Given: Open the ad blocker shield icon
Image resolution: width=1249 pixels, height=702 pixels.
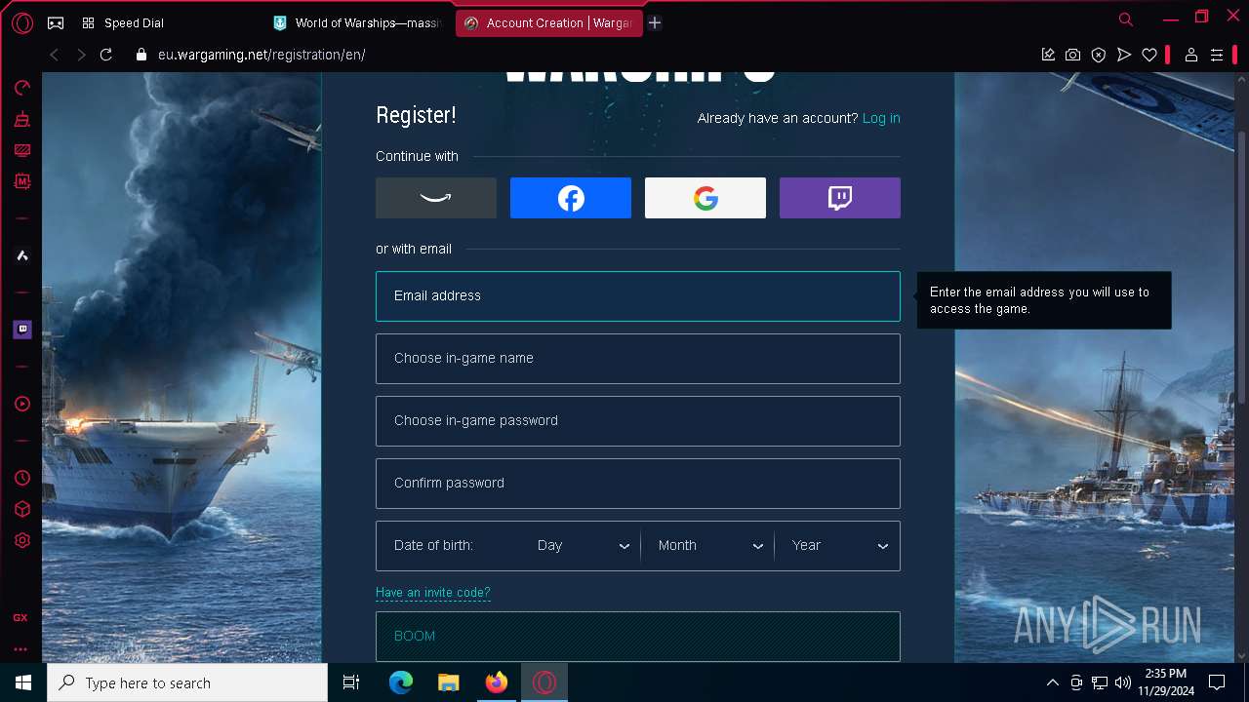Looking at the screenshot, I should pyautogui.click(x=1099, y=55).
